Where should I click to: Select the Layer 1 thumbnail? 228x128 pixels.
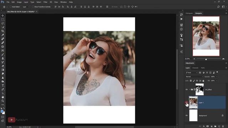pos(193,102)
